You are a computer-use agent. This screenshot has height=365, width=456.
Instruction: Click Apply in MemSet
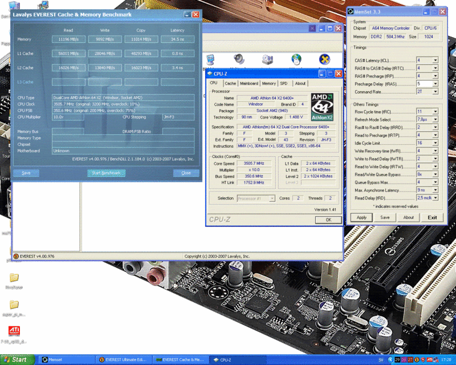click(361, 217)
